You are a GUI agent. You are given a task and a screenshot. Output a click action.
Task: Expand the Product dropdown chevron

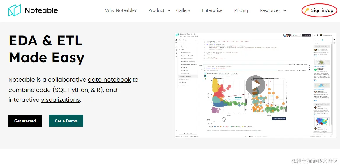coord(169,10)
